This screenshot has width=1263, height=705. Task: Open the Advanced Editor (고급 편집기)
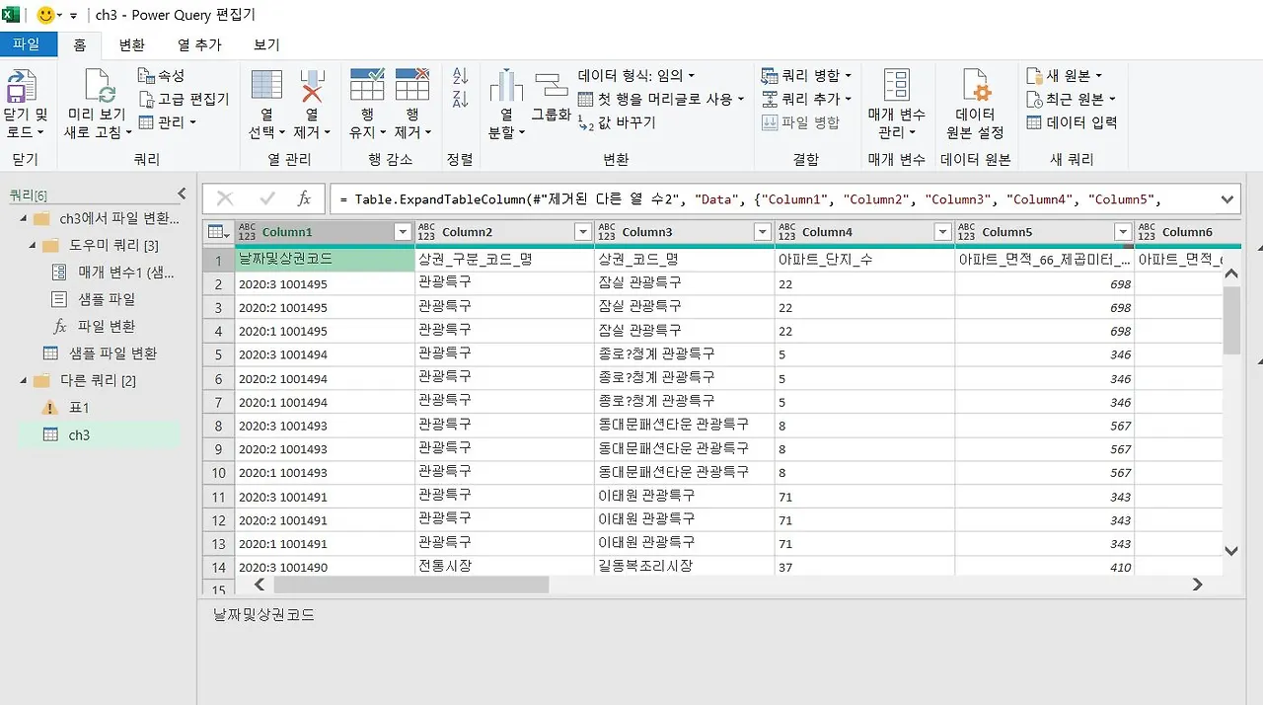click(x=184, y=99)
